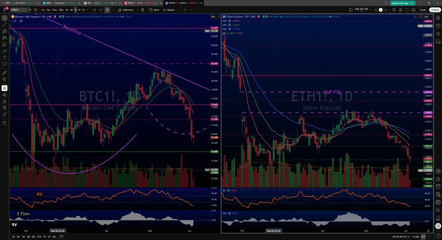Click the add symbol plus button
Viewport: 442px width, 240px height.
click(35, 10)
